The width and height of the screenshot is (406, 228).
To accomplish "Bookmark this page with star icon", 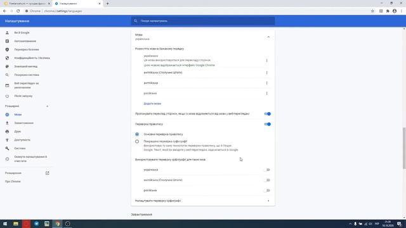I will (372, 11).
